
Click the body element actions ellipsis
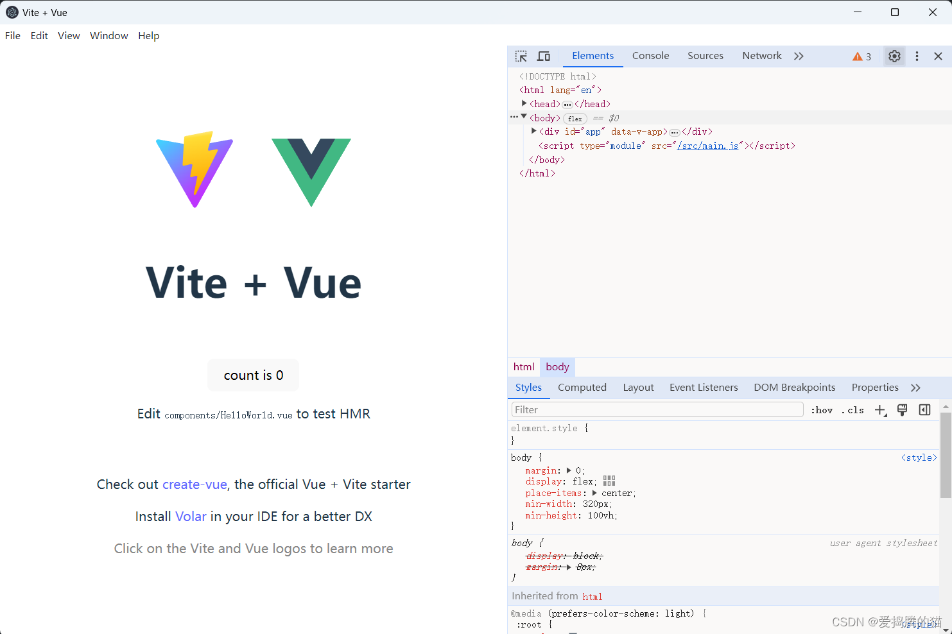[514, 117]
